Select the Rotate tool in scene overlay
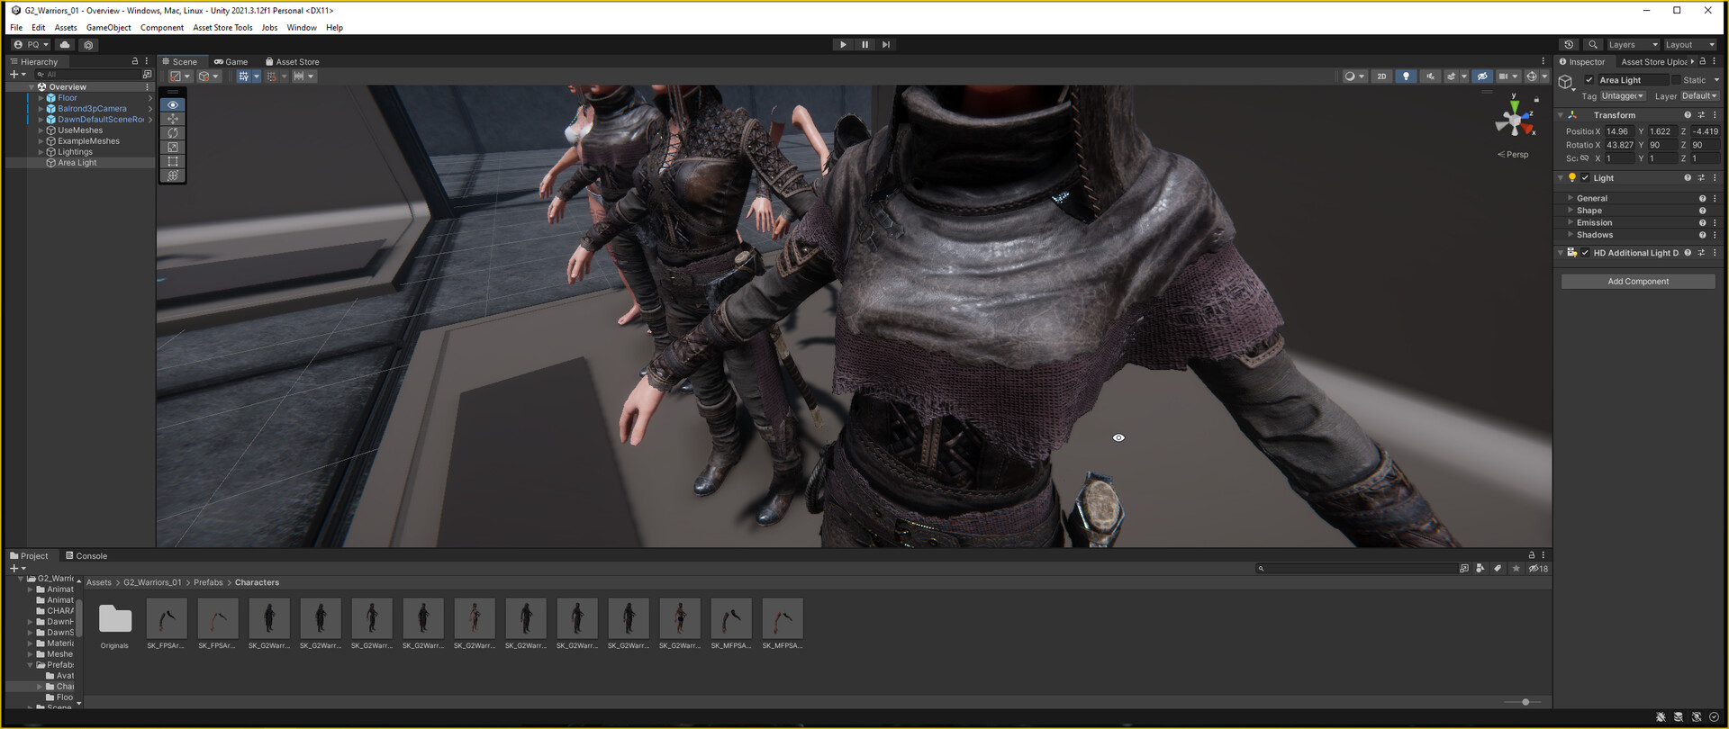This screenshot has height=729, width=1729. 173,133
